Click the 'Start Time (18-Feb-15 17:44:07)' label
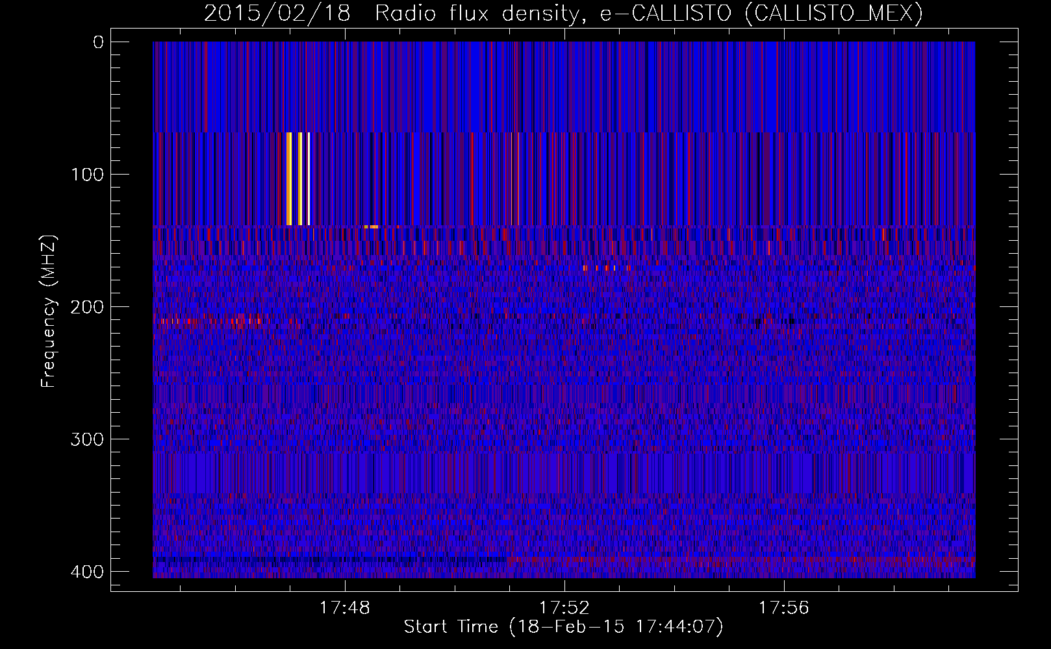Viewport: 1051px width, 649px height. tap(563, 627)
